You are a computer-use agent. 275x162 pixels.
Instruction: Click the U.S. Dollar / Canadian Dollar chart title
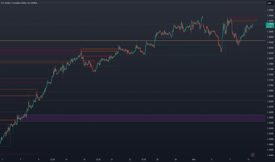pos(19,3)
